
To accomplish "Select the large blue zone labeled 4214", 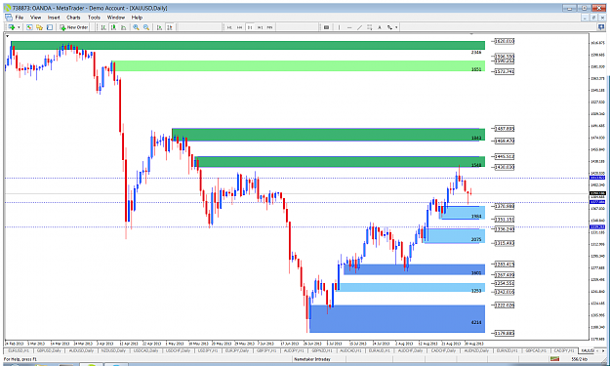I will (397, 319).
